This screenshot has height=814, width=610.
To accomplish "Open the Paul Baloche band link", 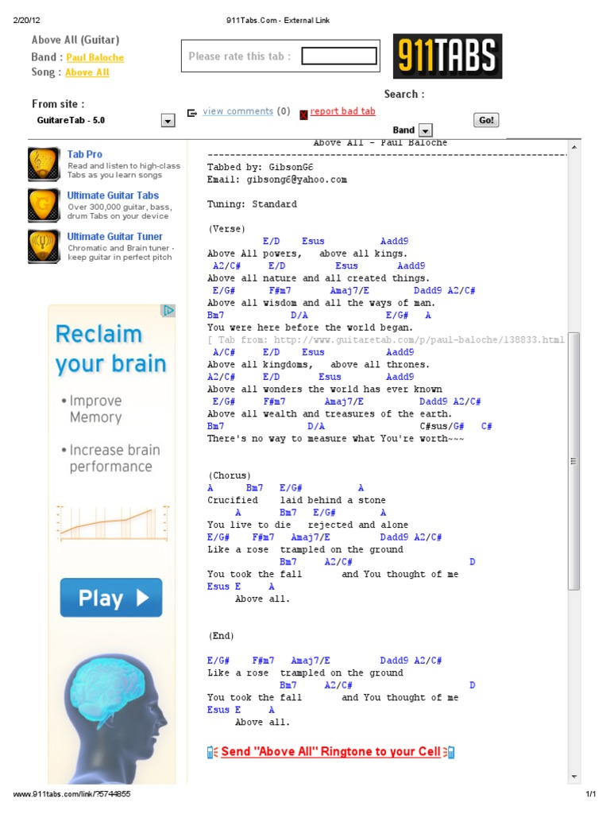I will tap(95, 57).
